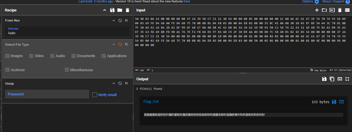Disable the From Hex operation

point(120,20)
